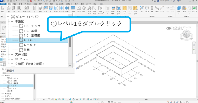This screenshot has height=103, width=198.
Task: Click the sun path icon in view control bar
Action: click(x=56, y=99)
